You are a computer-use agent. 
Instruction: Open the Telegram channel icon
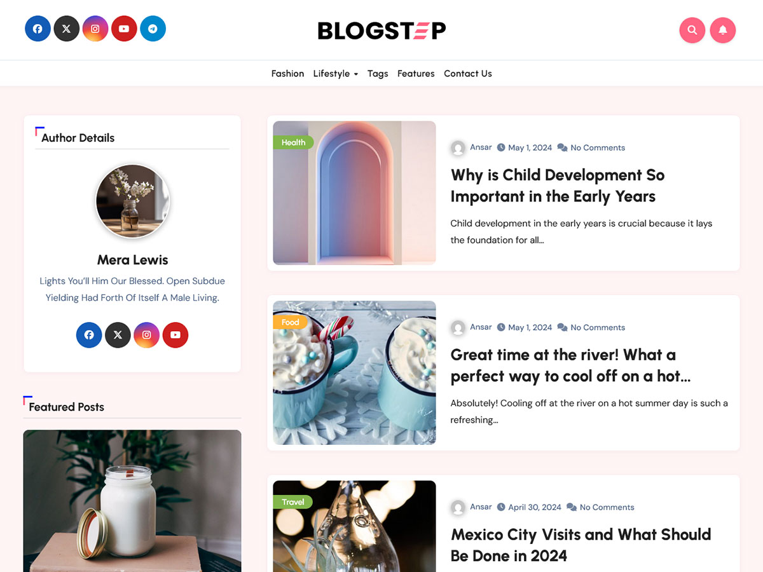coord(153,29)
